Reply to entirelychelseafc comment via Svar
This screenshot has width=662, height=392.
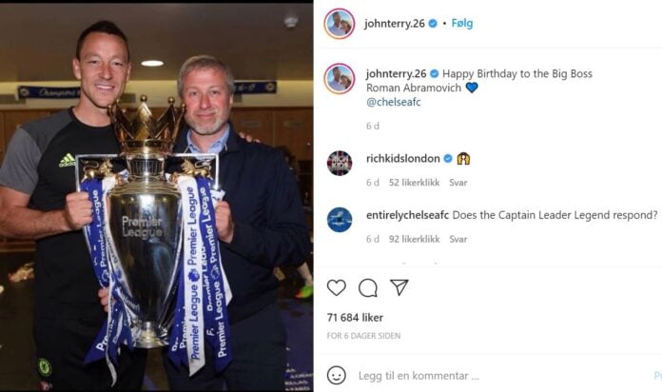(x=458, y=239)
